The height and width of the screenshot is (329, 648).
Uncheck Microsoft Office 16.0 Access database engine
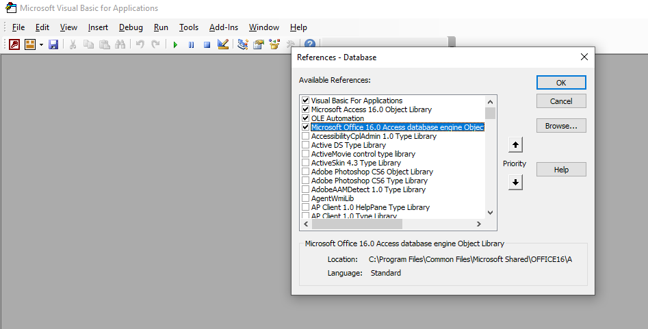click(305, 127)
